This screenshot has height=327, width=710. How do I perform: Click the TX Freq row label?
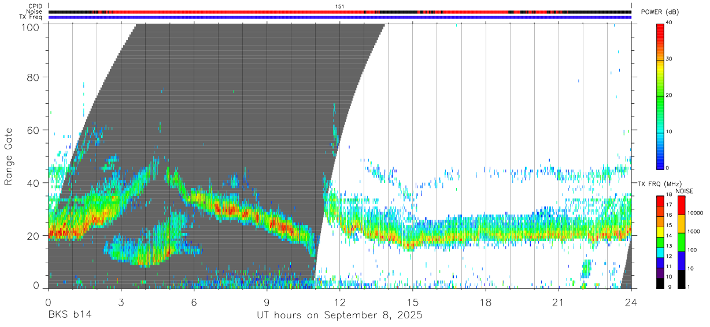click(x=31, y=17)
